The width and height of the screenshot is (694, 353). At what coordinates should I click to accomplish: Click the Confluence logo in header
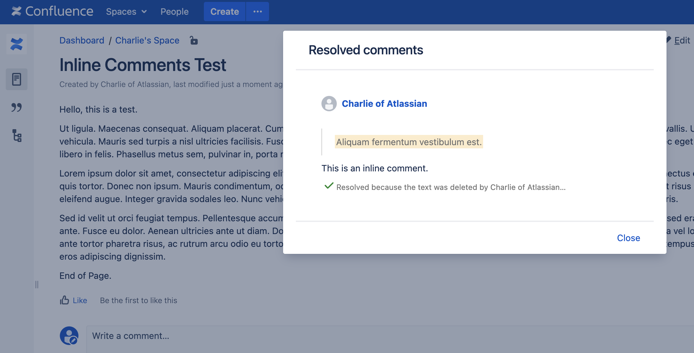pos(52,12)
